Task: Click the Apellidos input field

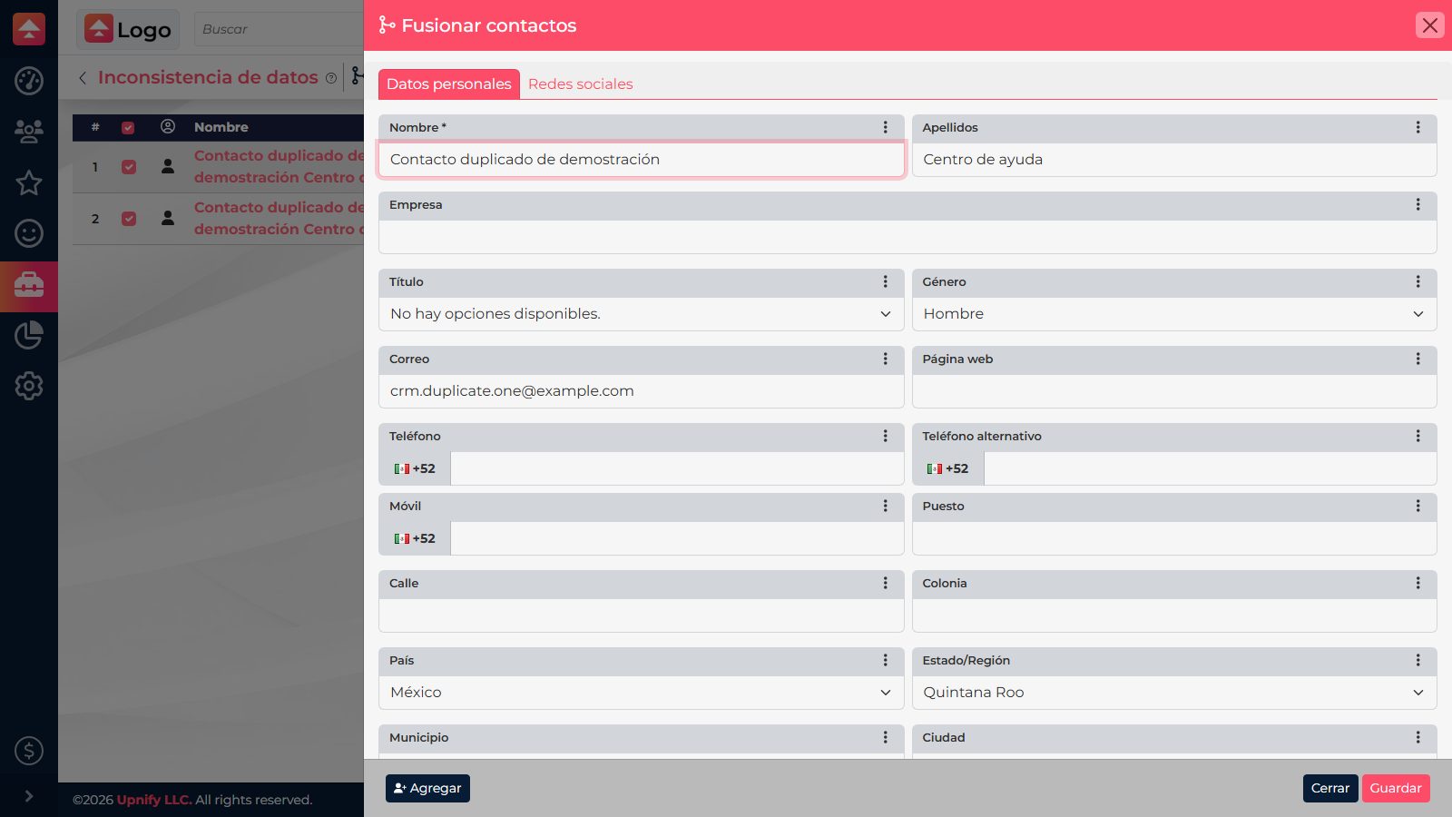Action: pyautogui.click(x=1174, y=160)
